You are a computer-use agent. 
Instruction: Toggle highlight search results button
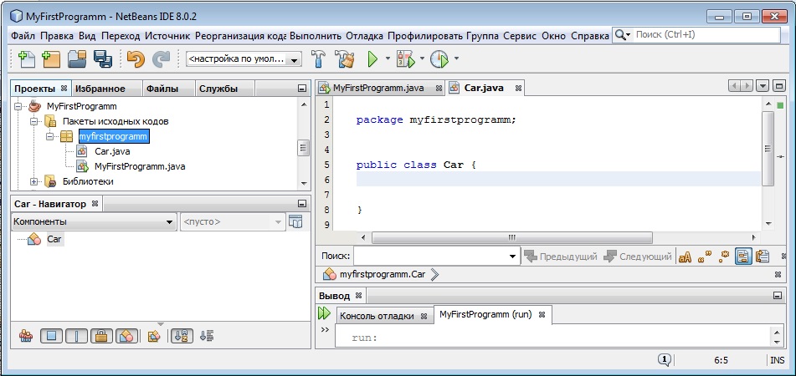pyautogui.click(x=744, y=257)
